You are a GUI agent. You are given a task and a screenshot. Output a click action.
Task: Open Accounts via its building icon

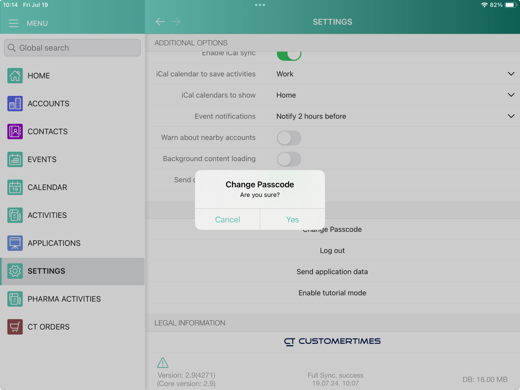[x=15, y=104]
